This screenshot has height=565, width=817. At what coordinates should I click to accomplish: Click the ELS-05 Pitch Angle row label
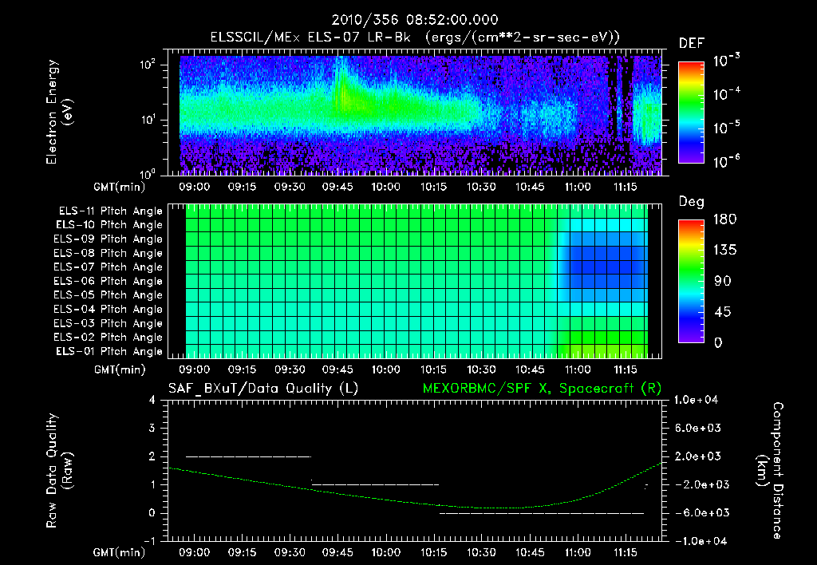(109, 295)
